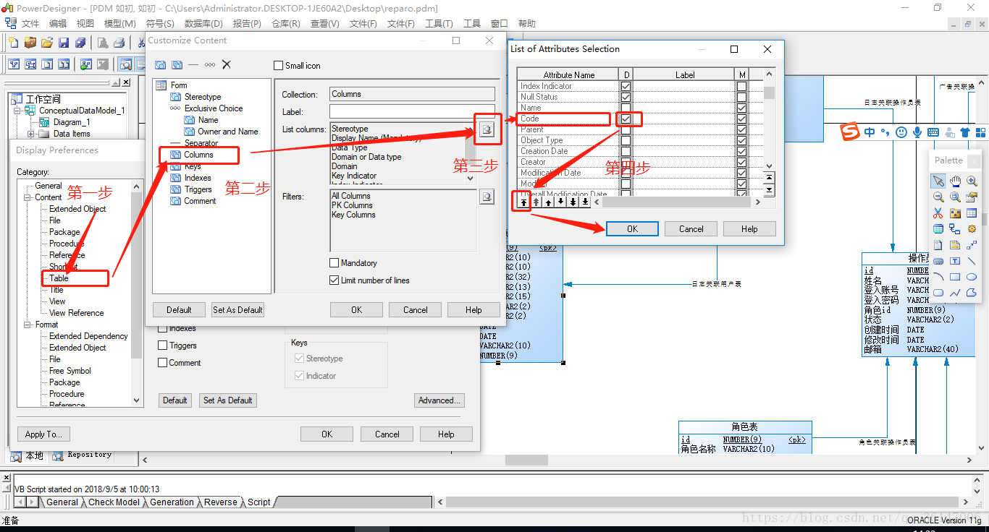Image resolution: width=989 pixels, height=532 pixels.
Task: Click the Filters select button in Customize Content
Action: pos(487,197)
